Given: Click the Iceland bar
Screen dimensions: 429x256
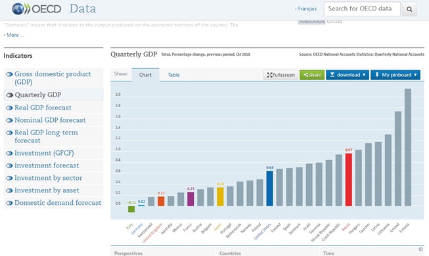Looking at the screenshot, I should click(x=398, y=159).
